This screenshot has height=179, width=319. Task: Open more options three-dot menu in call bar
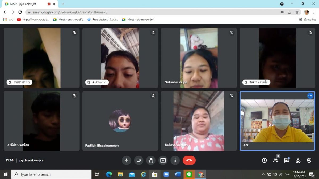(175, 160)
